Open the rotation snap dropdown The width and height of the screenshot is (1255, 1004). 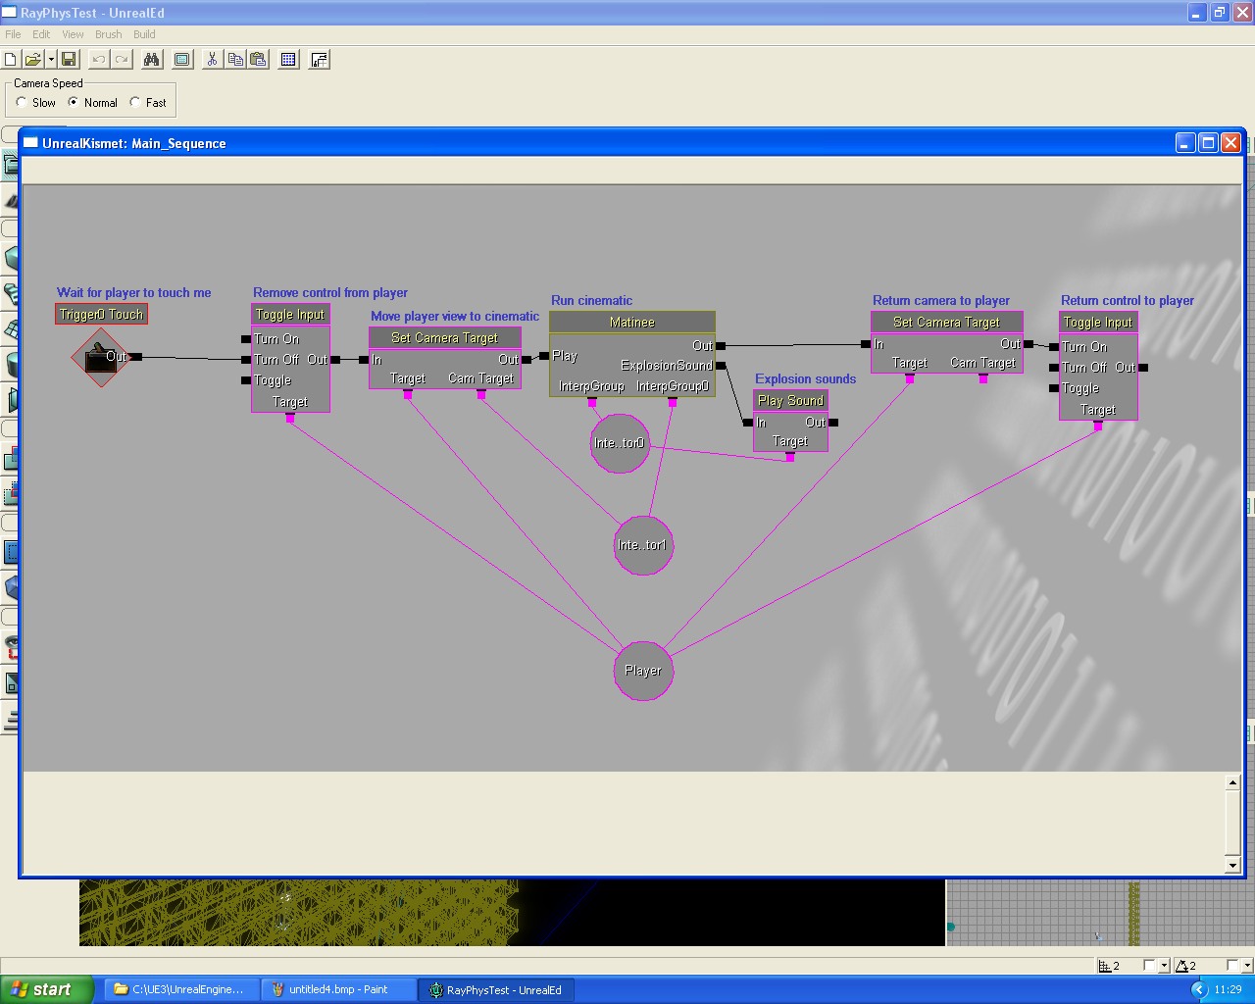tap(1246, 966)
